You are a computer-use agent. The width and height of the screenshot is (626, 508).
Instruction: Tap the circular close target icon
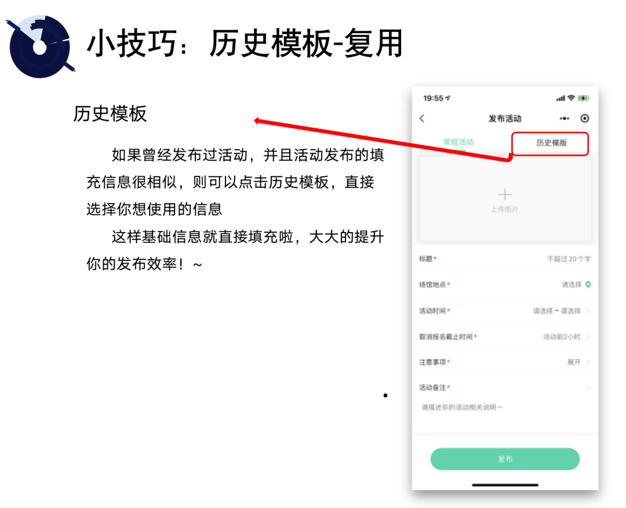584,118
